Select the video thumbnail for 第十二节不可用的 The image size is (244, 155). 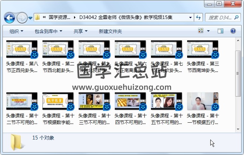click(22, 101)
